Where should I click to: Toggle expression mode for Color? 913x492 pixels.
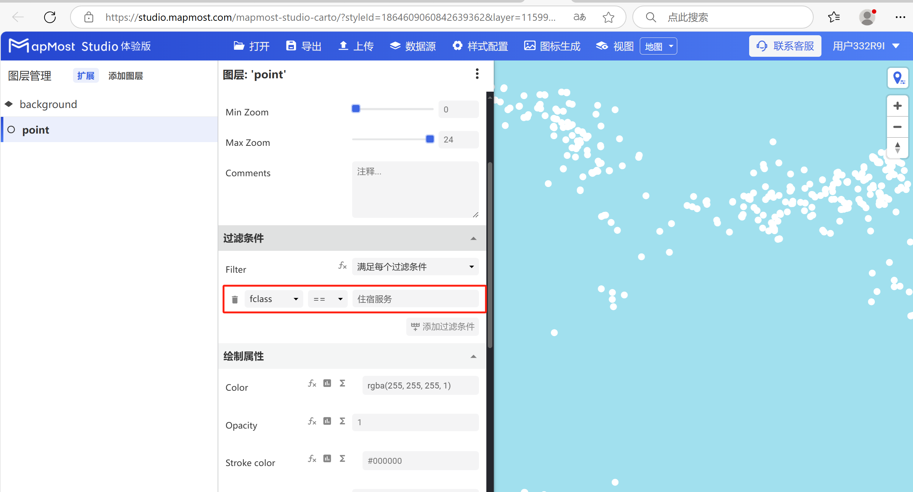312,383
